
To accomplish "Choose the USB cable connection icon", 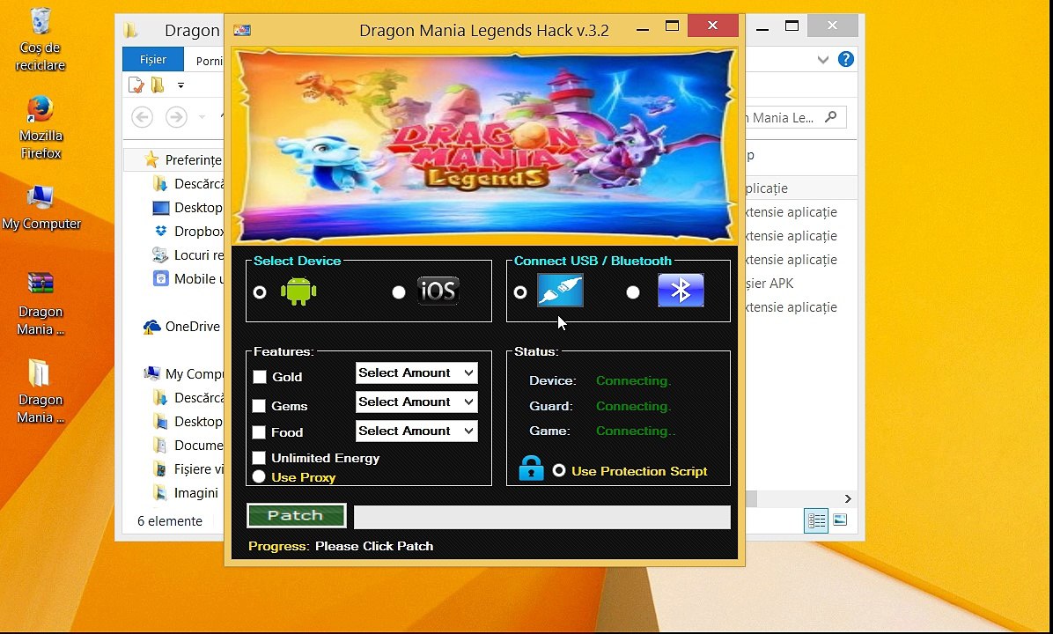I will pos(560,290).
